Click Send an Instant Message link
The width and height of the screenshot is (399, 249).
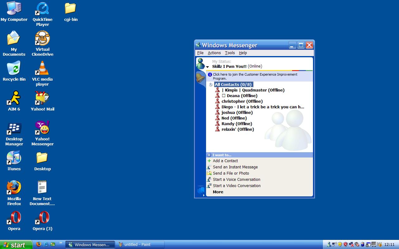235,167
